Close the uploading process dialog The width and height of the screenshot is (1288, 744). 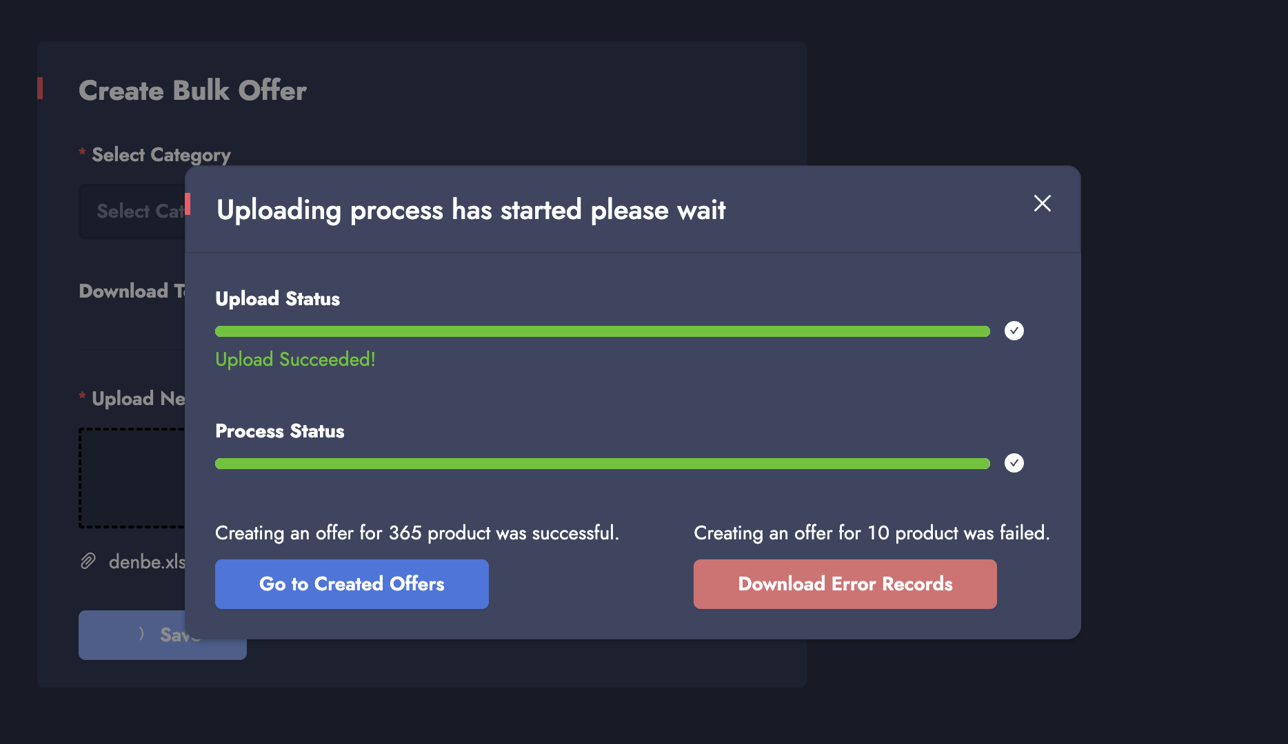coord(1042,203)
